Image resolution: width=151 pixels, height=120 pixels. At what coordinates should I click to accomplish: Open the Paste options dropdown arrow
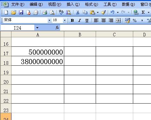click(98, 12)
